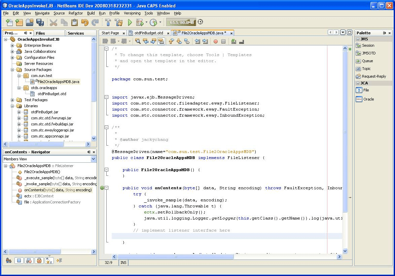Image resolution: width=395 pixels, height=276 pixels.
Task: Start macro recording with the red record icon
Action: (215, 41)
